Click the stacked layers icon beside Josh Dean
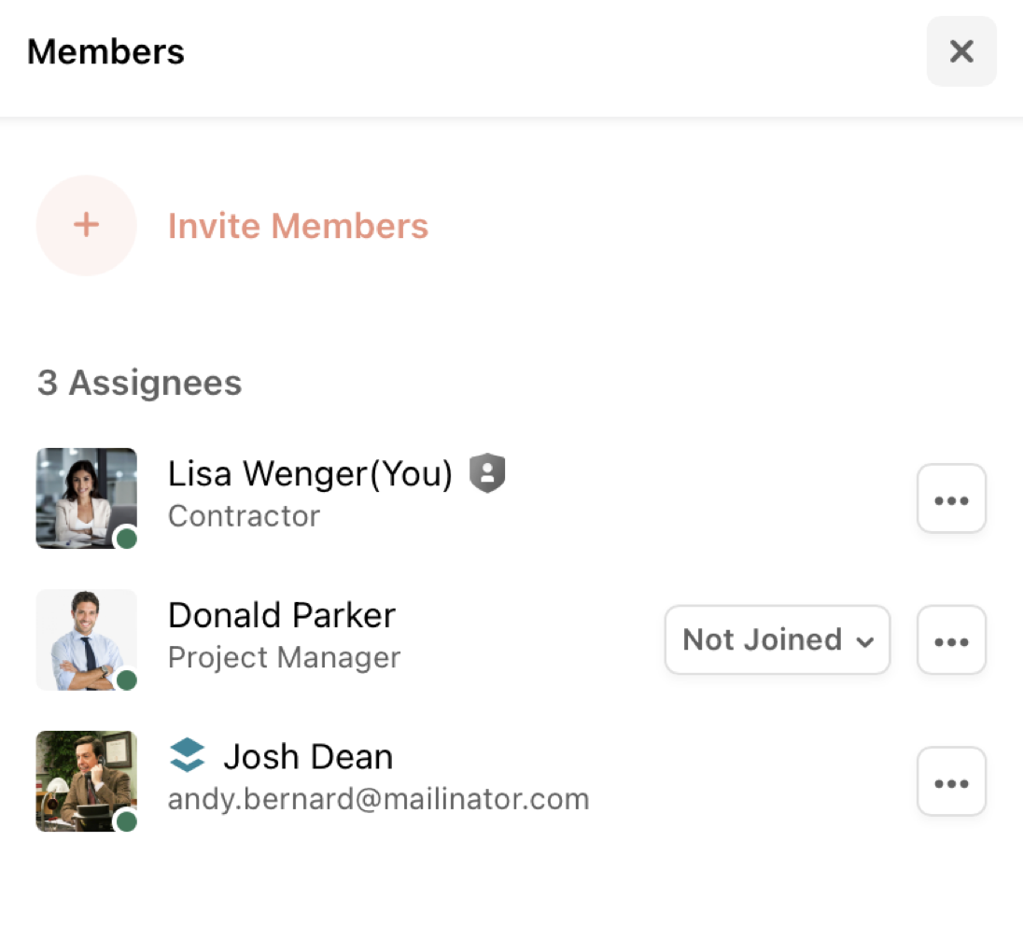1023x926 pixels. tap(188, 755)
